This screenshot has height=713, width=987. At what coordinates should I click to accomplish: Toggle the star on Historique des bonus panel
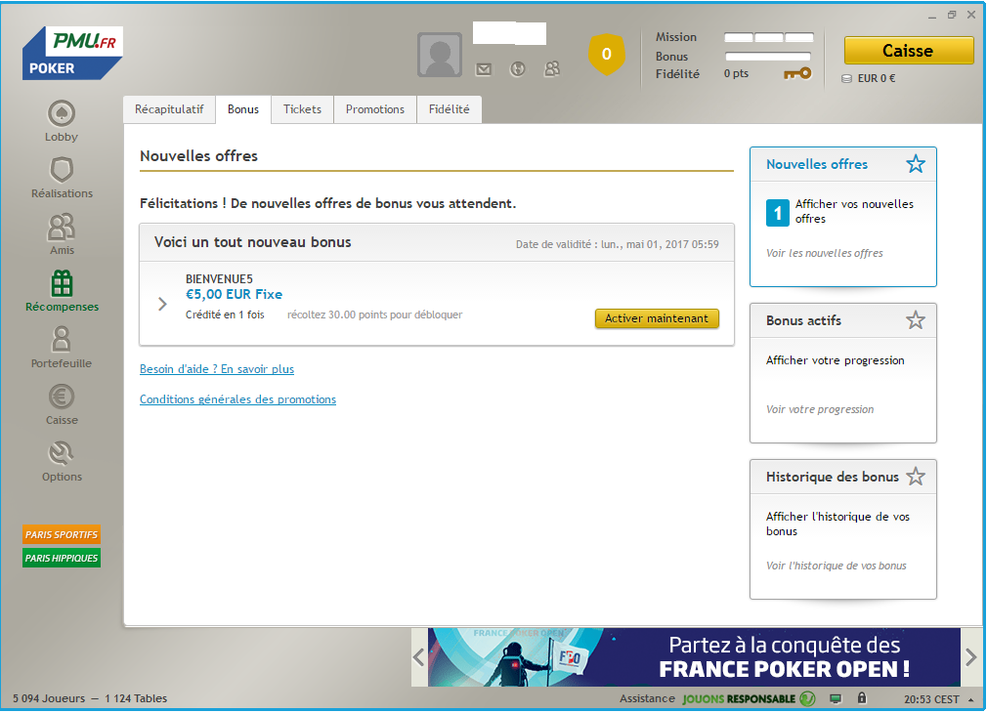click(915, 477)
